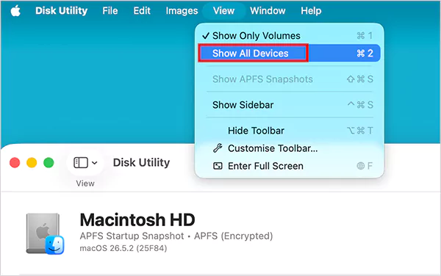The width and height of the screenshot is (441, 276).
Task: Open the Window menu
Action: pos(268,11)
